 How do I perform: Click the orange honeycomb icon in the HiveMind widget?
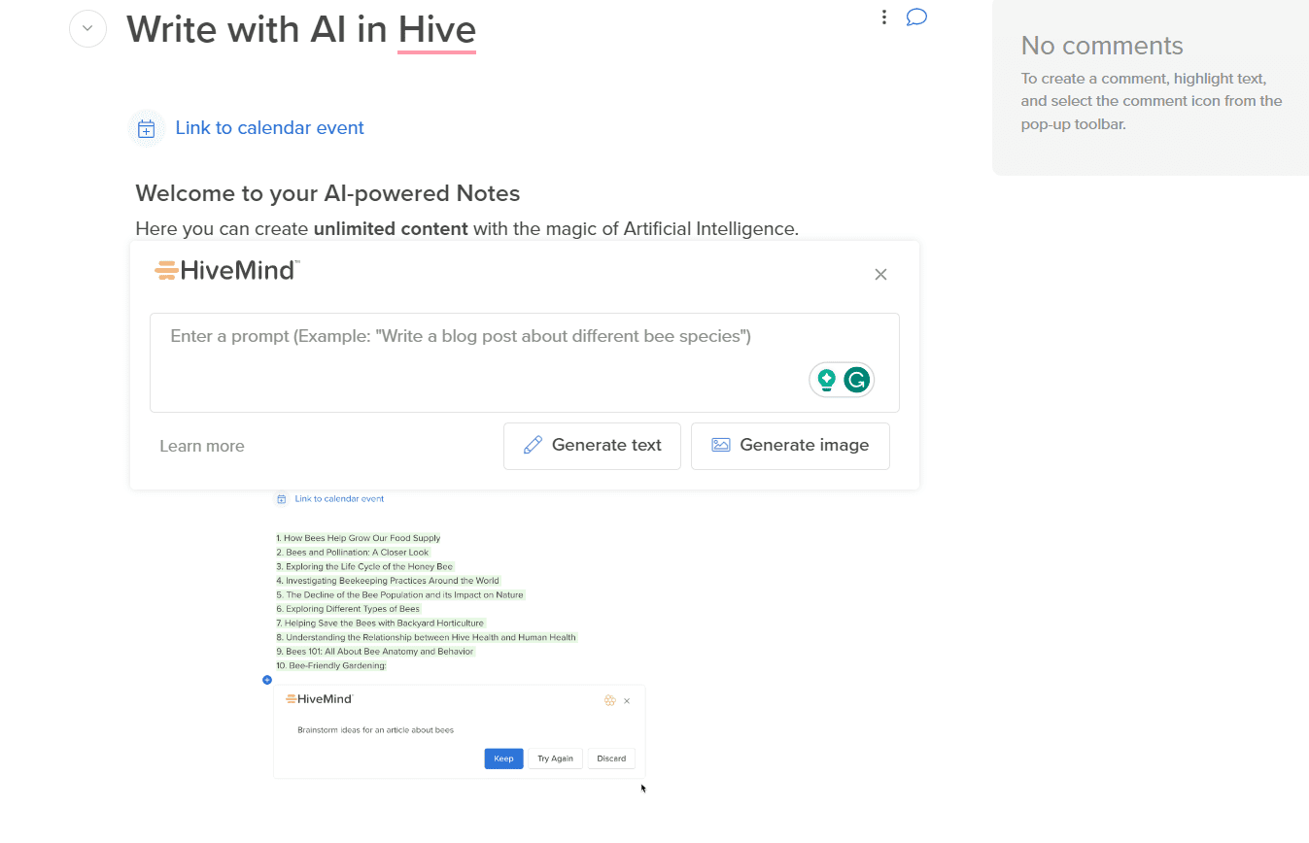(x=610, y=700)
